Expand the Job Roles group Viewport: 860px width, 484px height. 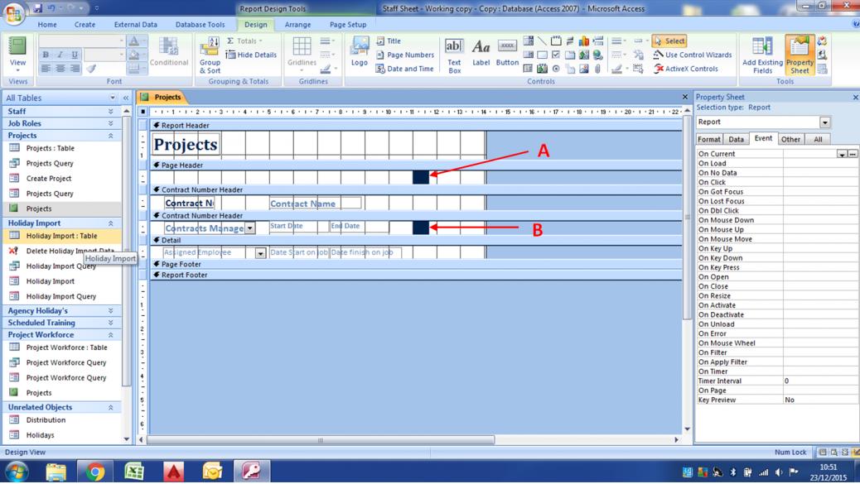[110, 123]
